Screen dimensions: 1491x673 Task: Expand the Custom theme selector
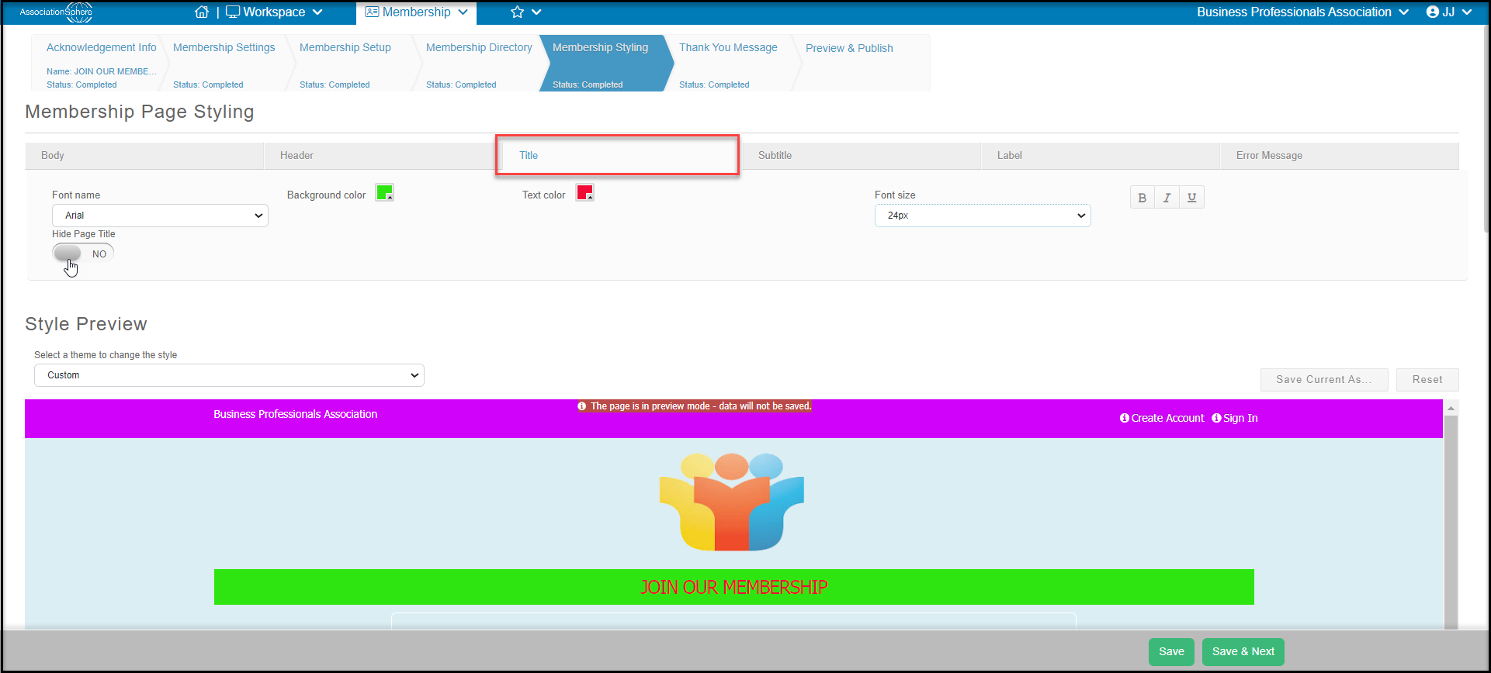coord(229,375)
